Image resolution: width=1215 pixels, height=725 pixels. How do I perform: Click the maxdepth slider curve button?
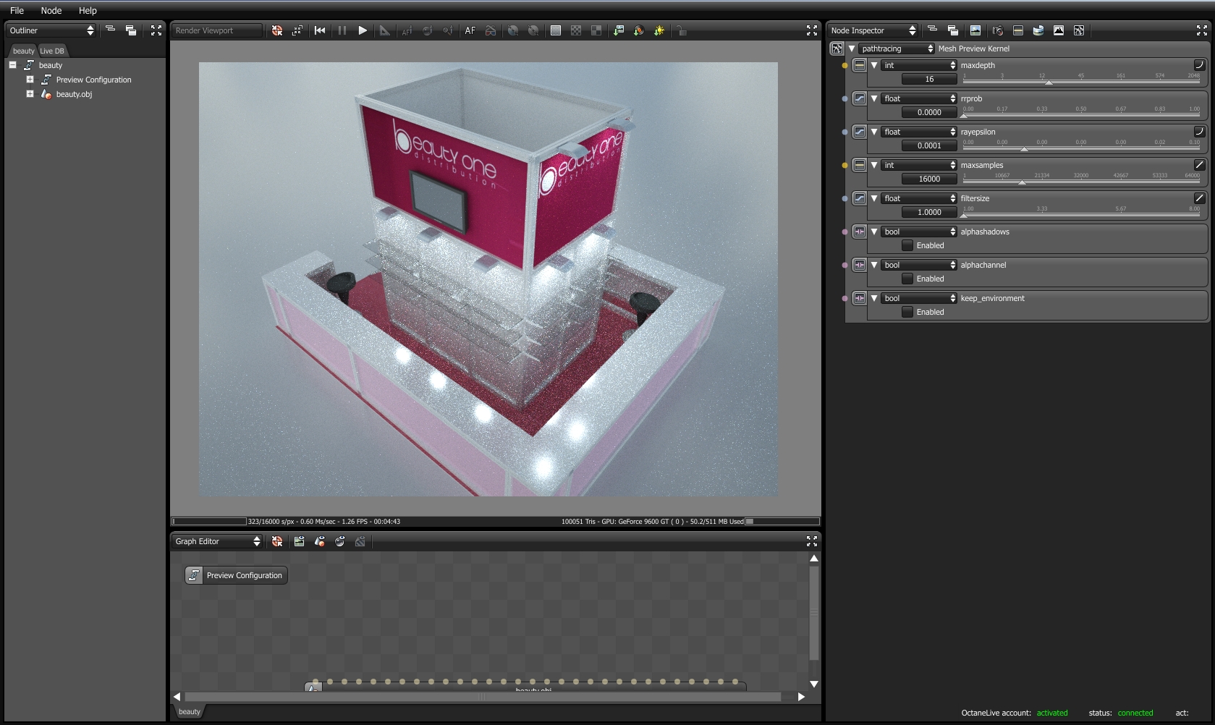(1199, 65)
